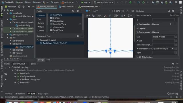
Task: Switch to the Text editor tab
Action: pos(48,60)
